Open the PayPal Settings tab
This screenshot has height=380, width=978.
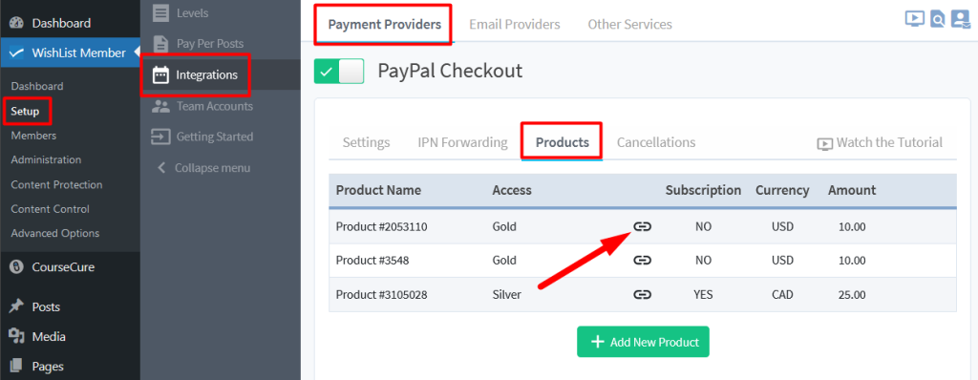[x=366, y=142]
